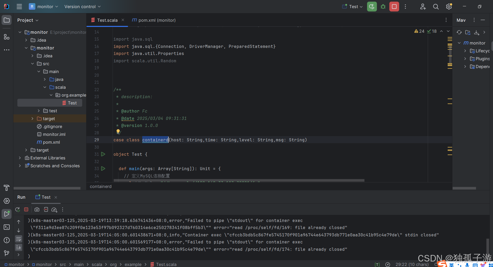This screenshot has height=267, width=493.
Task: Toggle soft-wrap in Run console
Action: click(19, 239)
